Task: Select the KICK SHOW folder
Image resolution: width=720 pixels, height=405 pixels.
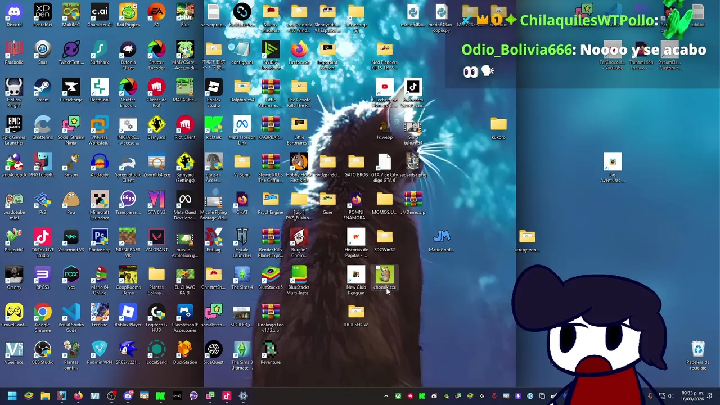Action: click(356, 316)
